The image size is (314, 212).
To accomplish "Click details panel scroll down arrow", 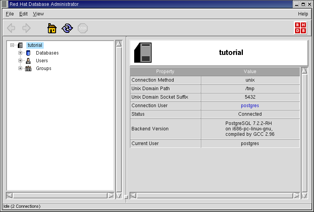I will click(x=304, y=195).
